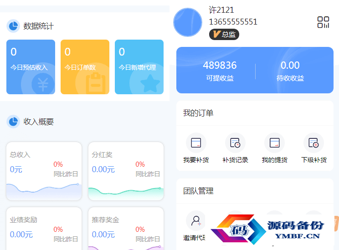Open the 今日新增代理 cyan card
Viewport: 339px width, 250px height.
[x=139, y=67]
